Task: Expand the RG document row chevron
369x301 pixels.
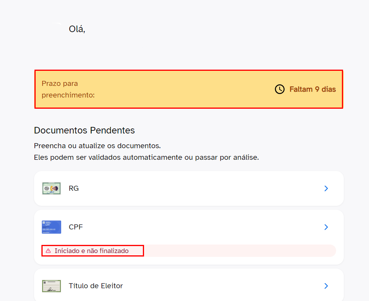Action: coord(326,188)
